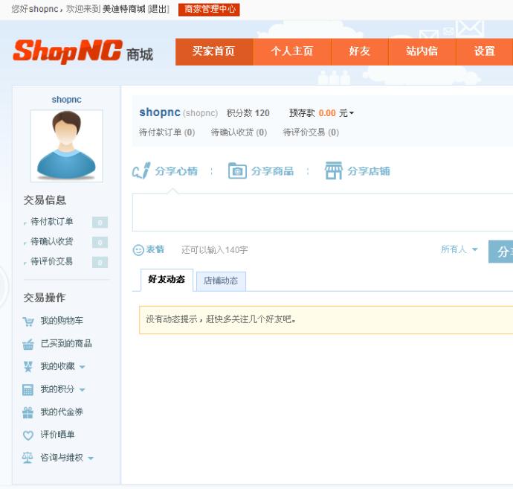Screen dimensions: 513x489
Task: Open the 美迪特商城 link
Action: pos(123,9)
